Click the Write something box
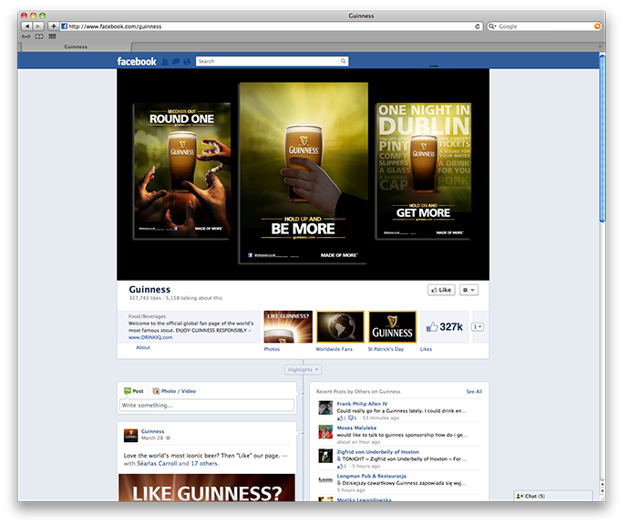 pos(207,405)
